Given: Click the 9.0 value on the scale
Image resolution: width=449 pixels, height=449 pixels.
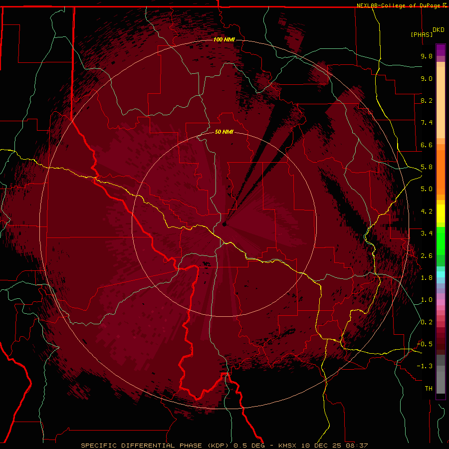Looking at the screenshot, I should (427, 78).
